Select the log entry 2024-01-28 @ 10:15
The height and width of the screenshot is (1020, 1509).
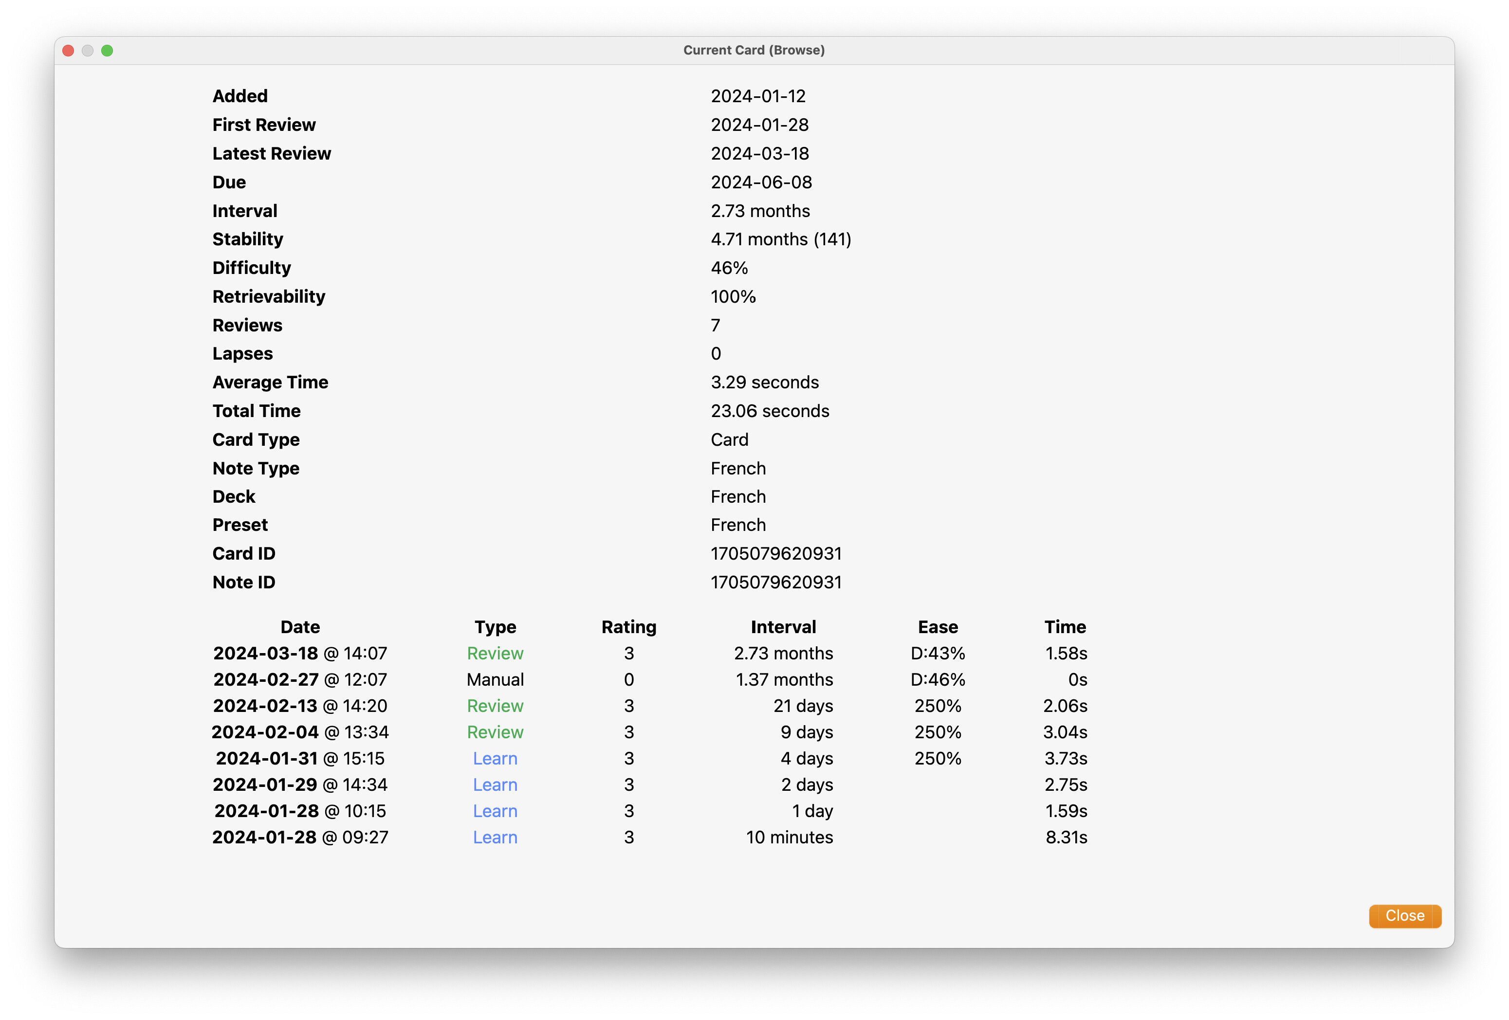pos(300,811)
